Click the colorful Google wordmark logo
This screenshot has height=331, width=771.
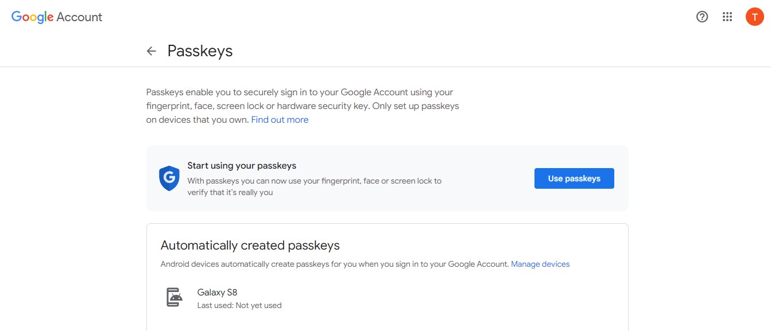tap(33, 17)
